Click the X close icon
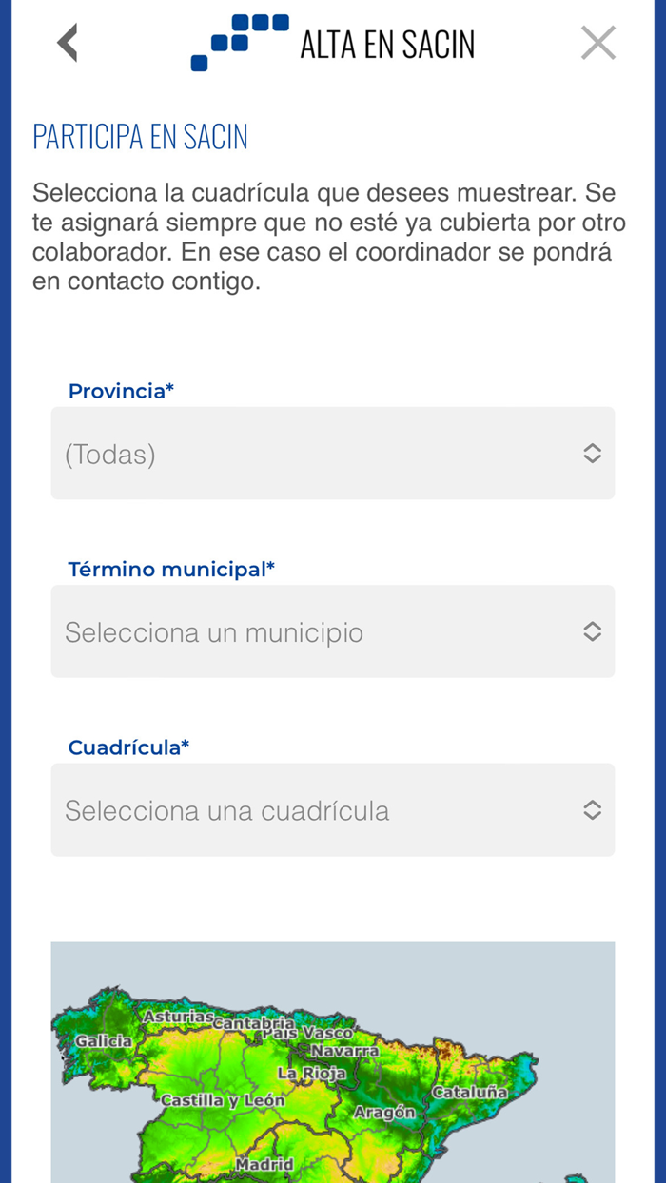Image resolution: width=666 pixels, height=1183 pixels. 598,42
